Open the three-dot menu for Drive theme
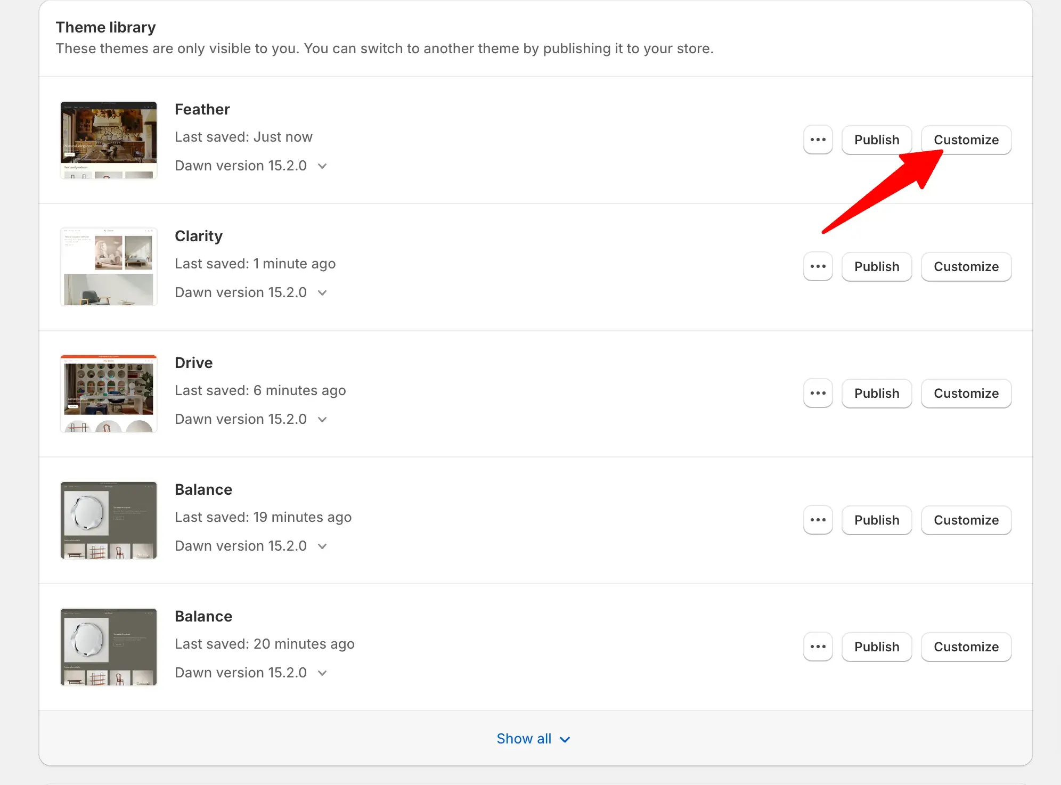The height and width of the screenshot is (785, 1061). tap(818, 393)
